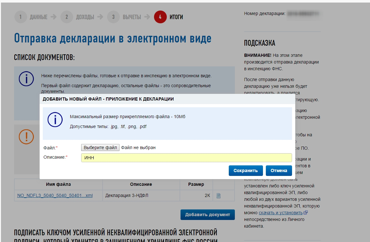Click the 'Добавить документ' button
Viewport: 370px width, 242px height.
coord(208,215)
